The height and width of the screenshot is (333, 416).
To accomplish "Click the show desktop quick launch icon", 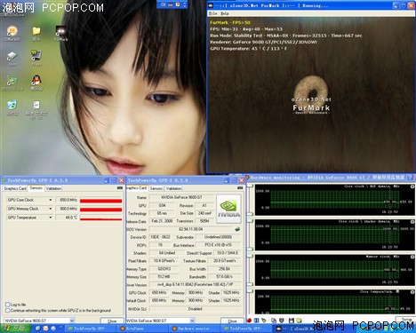I will tap(38, 329).
